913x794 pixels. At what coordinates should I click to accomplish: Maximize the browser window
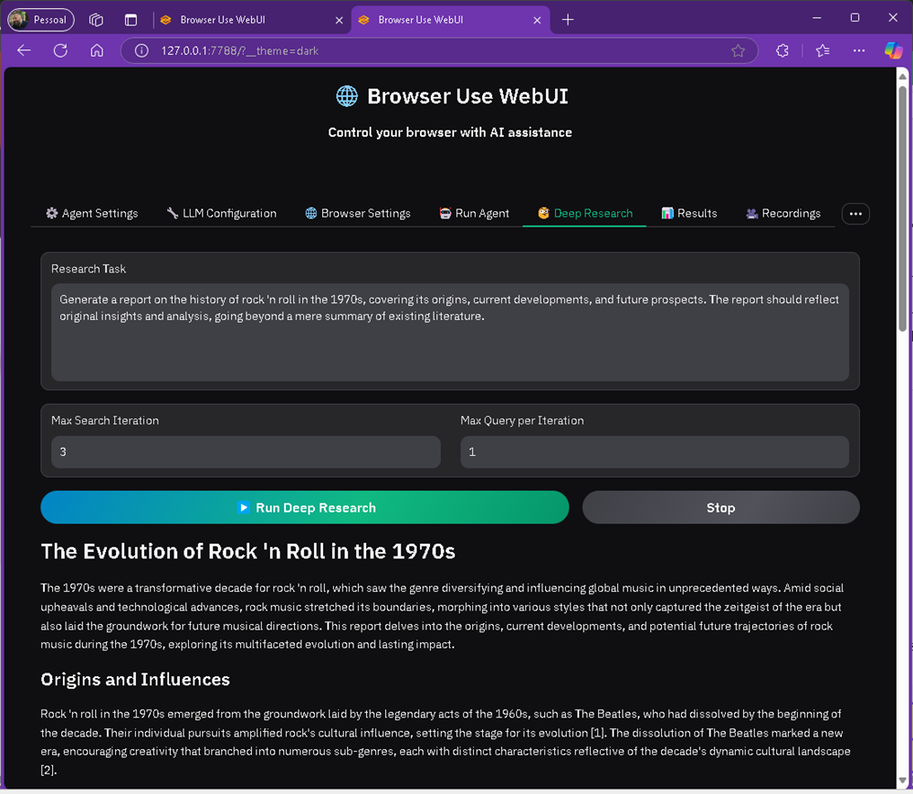pos(855,18)
